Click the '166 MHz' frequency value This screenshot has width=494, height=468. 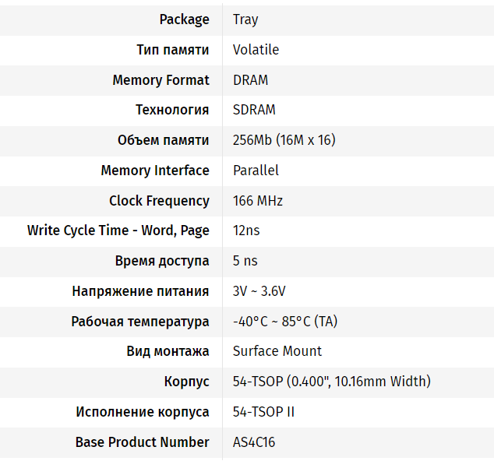pos(258,201)
